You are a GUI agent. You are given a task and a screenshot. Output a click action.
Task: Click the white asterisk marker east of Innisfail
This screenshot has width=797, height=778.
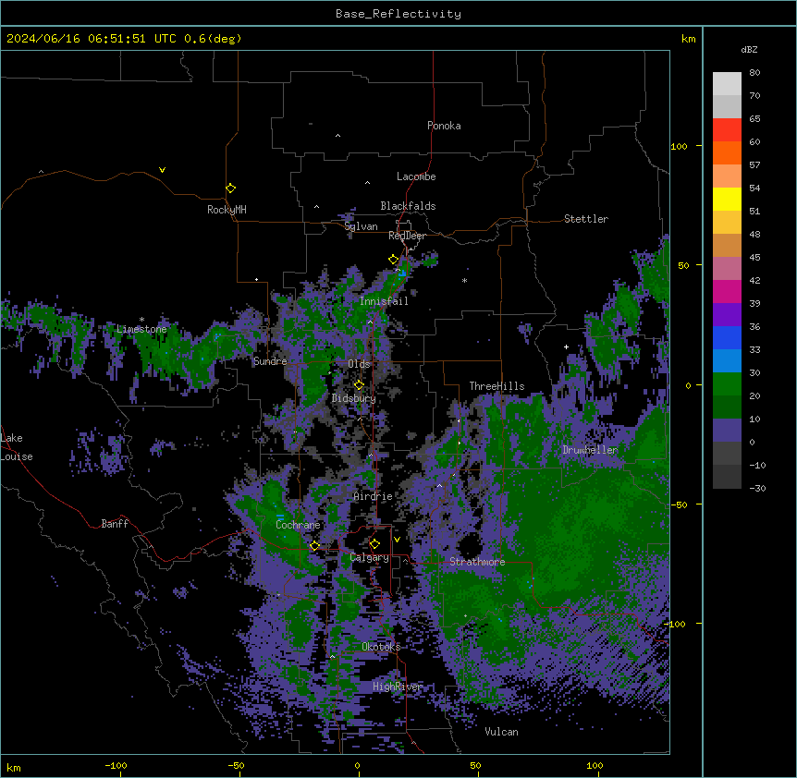point(464,280)
